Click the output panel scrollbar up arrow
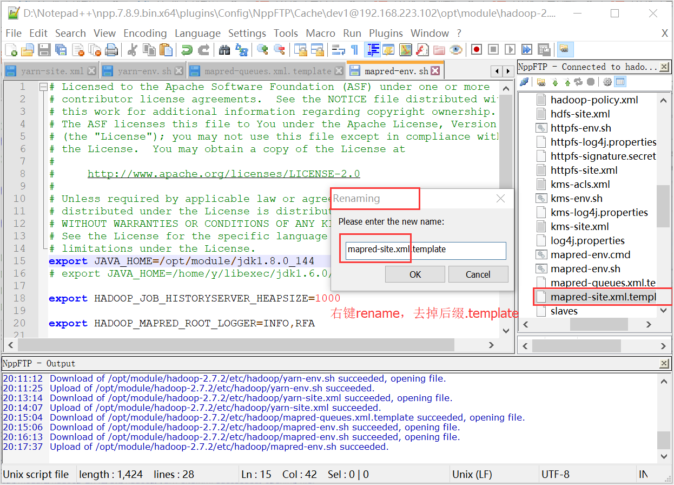The height and width of the screenshot is (485, 674). coord(664,381)
